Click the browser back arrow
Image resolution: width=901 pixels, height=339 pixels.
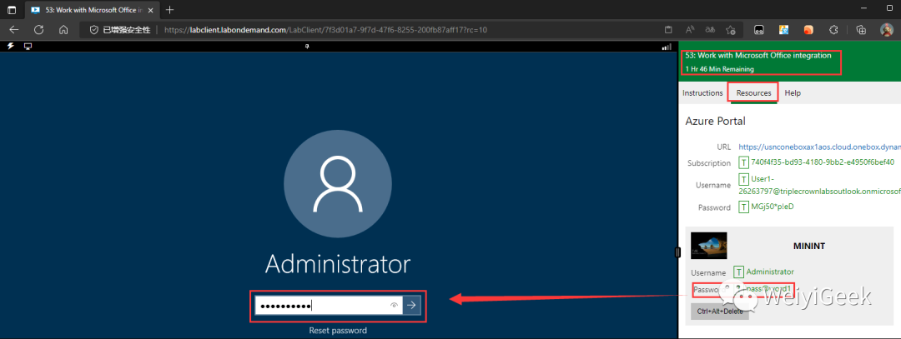coord(14,30)
